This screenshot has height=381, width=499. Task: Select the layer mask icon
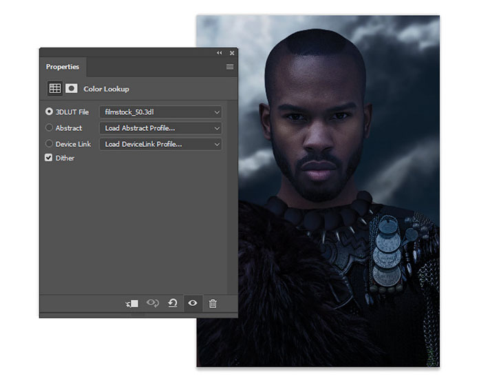(x=72, y=88)
